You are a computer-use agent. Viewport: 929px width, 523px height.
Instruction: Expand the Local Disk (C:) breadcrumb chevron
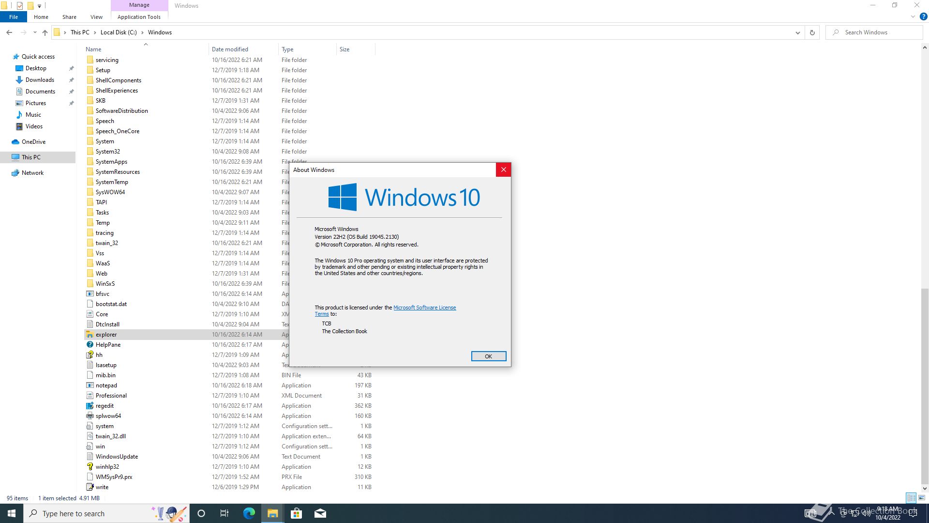(x=142, y=32)
